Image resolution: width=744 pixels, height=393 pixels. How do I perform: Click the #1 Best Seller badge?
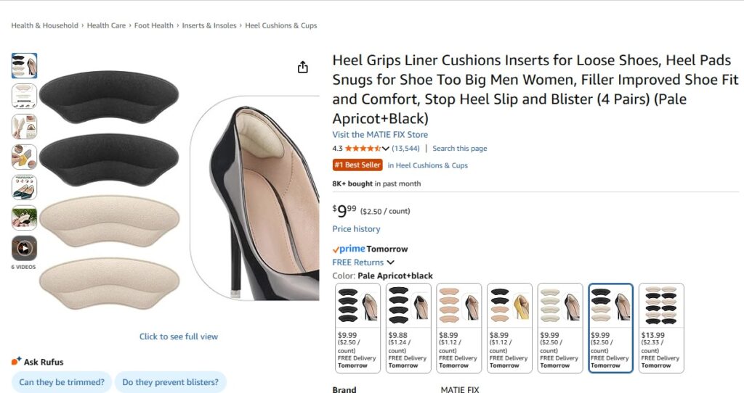(x=357, y=165)
